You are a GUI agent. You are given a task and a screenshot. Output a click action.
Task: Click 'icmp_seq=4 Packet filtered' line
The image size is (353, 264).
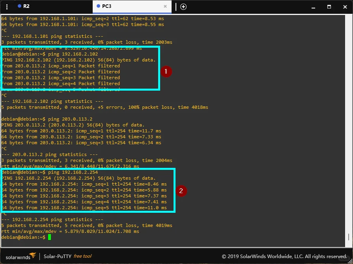(x=61, y=84)
